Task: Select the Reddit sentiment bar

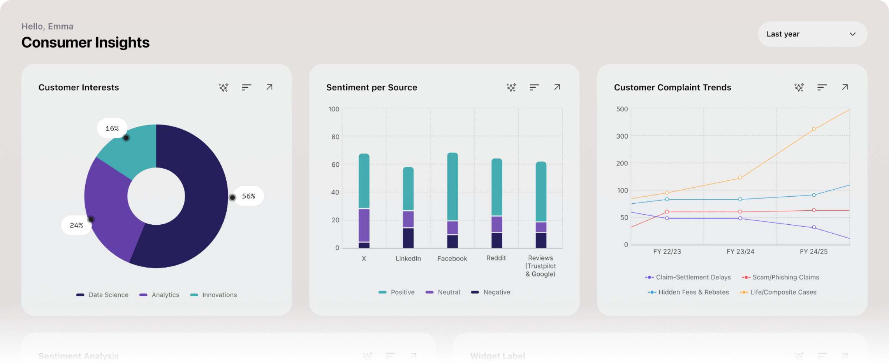Action: [x=497, y=203]
